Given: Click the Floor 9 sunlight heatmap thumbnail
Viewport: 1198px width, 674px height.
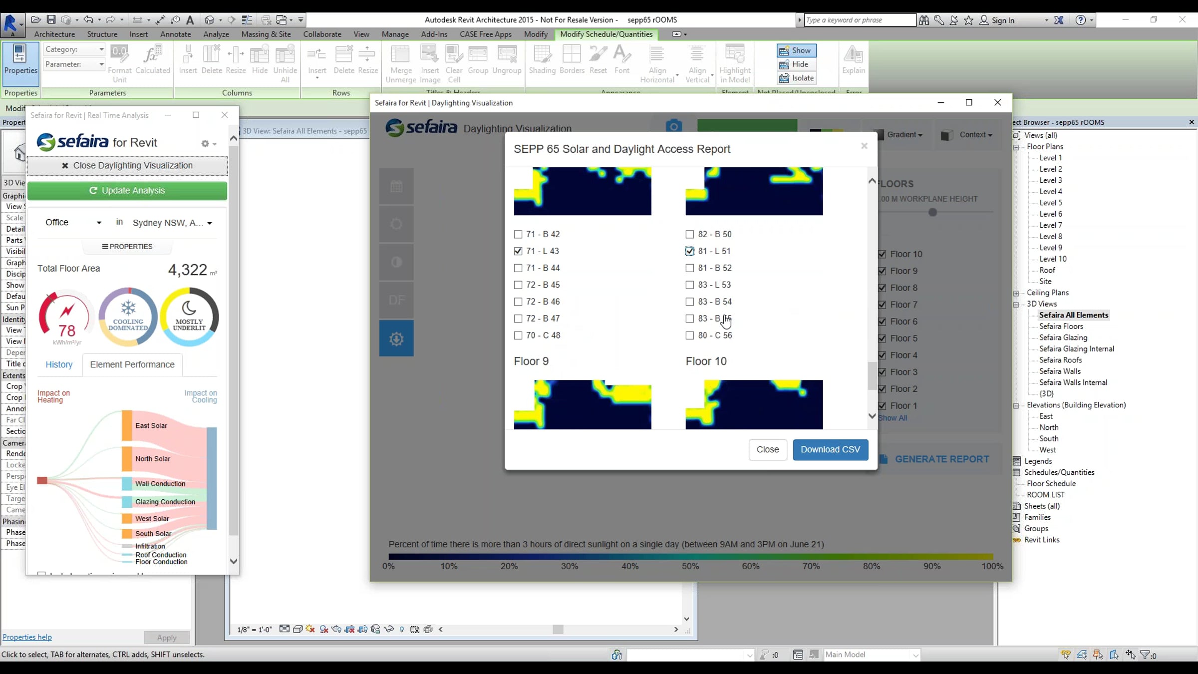Looking at the screenshot, I should tap(583, 404).
